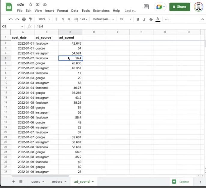Image resolution: width=206 pixels, height=188 pixels.
Task: Click the Share button
Action: (x=180, y=7)
